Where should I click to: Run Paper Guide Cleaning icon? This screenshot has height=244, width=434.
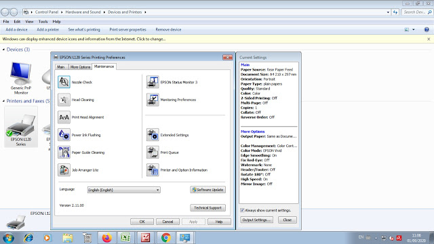pyautogui.click(x=64, y=152)
